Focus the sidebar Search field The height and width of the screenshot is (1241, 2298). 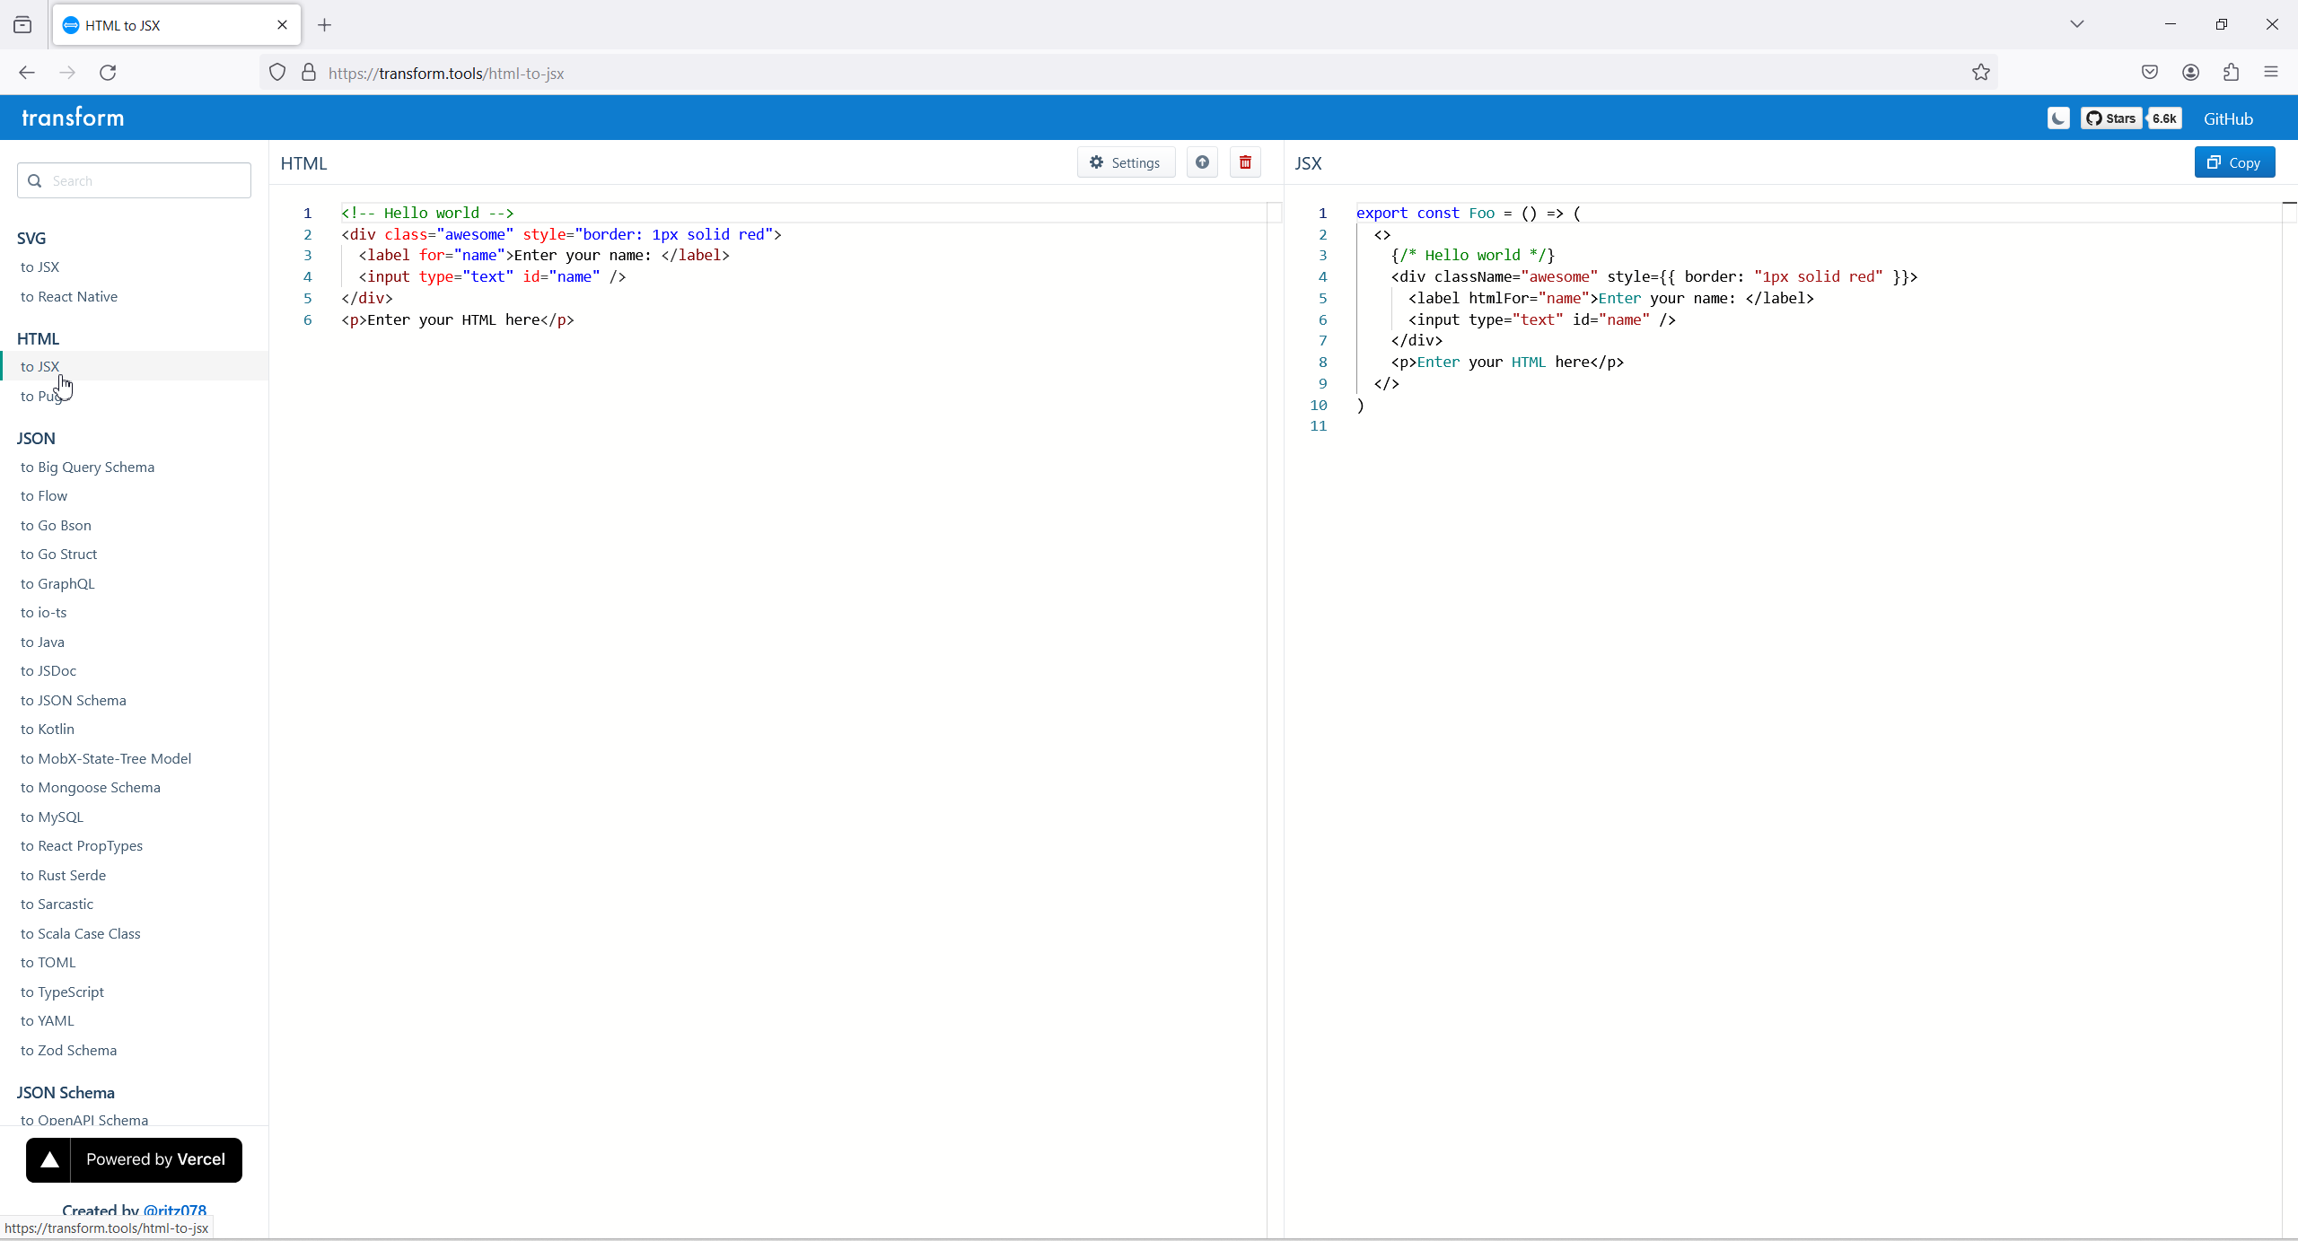tap(144, 180)
